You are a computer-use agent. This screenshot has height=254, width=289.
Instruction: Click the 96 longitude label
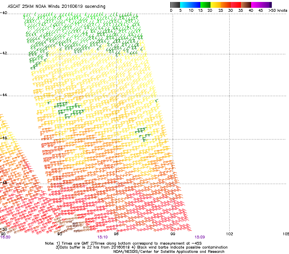tap(116, 234)
